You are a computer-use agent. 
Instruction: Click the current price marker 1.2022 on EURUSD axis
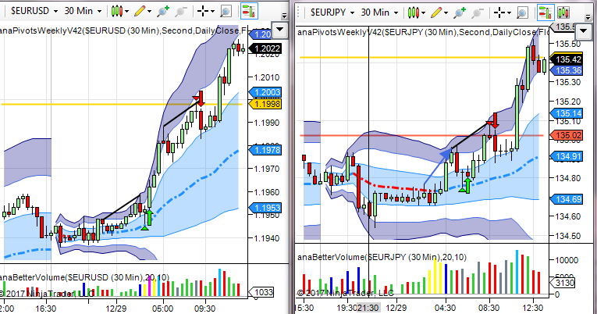coord(265,48)
